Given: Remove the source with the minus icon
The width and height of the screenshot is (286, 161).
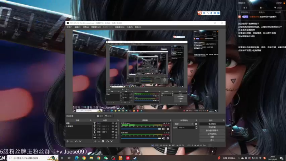Looking at the screenshot, I should (x=99, y=141).
